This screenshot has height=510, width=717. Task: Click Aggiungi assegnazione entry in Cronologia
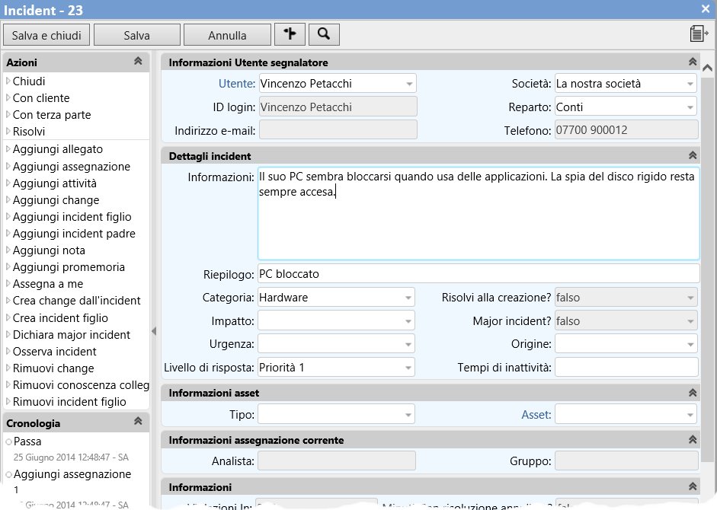72,474
